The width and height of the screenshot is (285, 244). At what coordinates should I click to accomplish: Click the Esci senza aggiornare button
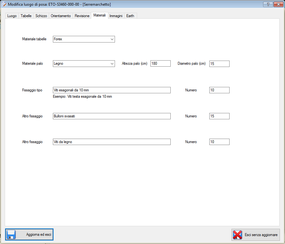[256, 235]
